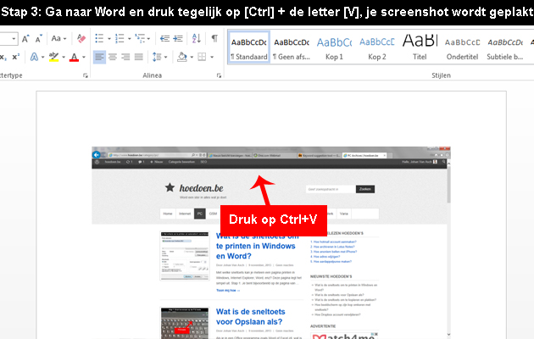Screen dimensions: 534x339
Task: Click the Shrink Font button
Action: (38, 38)
